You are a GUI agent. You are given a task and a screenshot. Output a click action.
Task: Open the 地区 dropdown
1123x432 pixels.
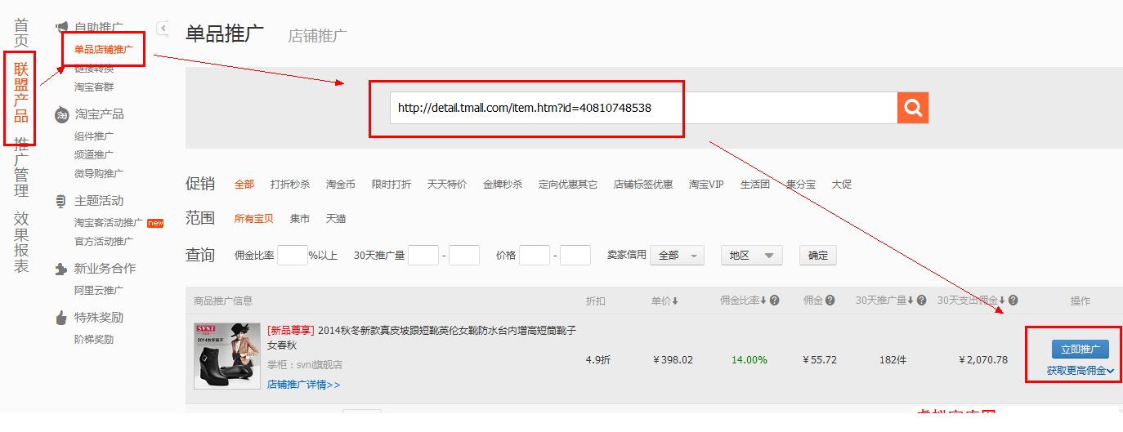tap(751, 256)
